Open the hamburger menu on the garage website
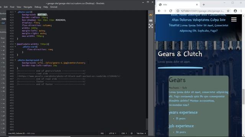This screenshot has width=245, height=137. [x=234, y=19]
